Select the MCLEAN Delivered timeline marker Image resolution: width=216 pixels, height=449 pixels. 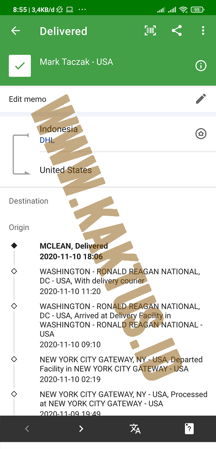tap(14, 246)
